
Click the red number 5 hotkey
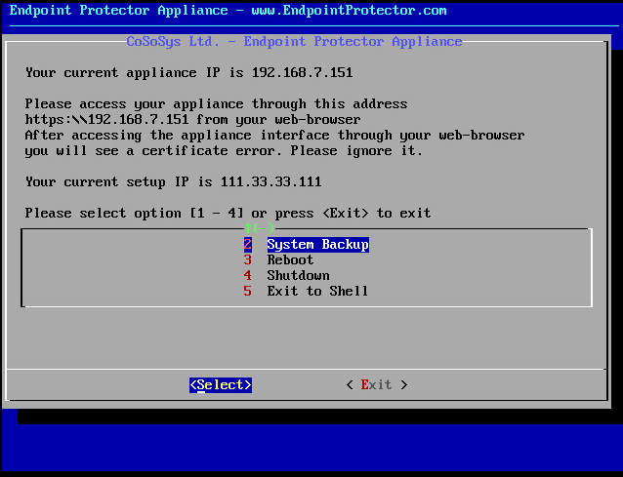point(247,291)
